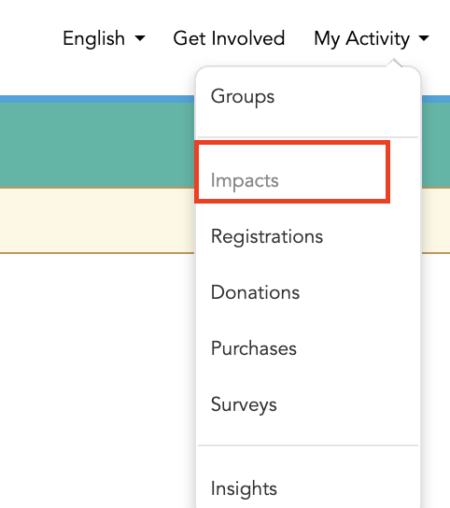Open Registrations in the dropdown menu
450x508 pixels.
pos(267,236)
